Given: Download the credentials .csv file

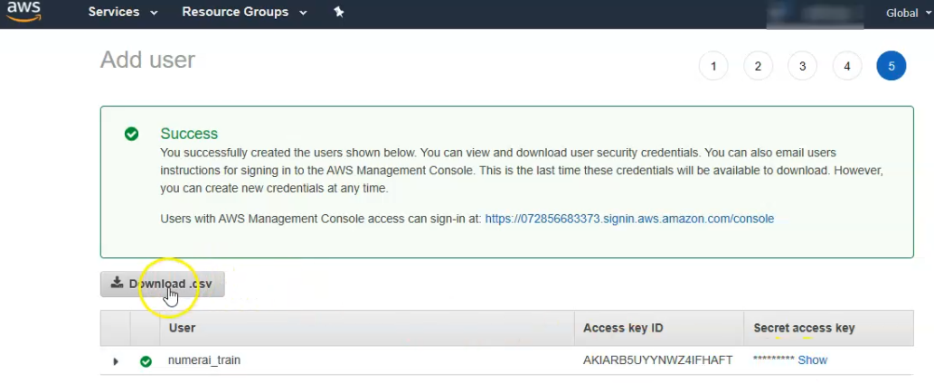Looking at the screenshot, I should 163,284.
